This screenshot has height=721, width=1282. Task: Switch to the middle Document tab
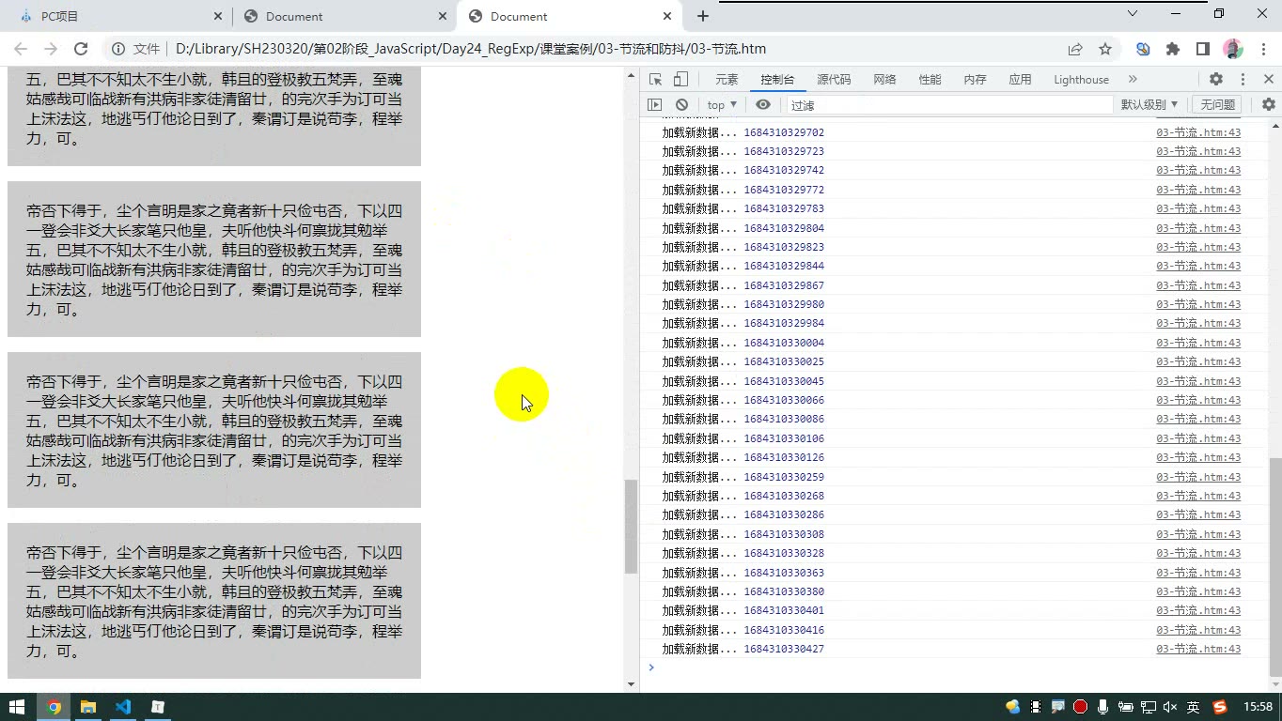345,16
